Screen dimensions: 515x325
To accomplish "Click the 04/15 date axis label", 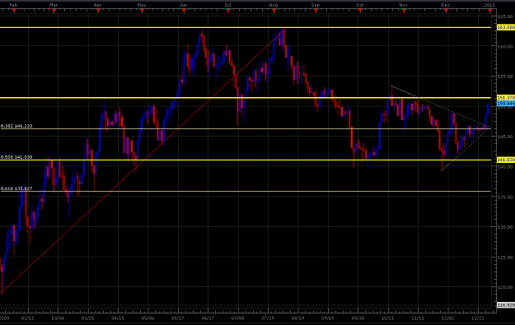I will coord(118,318).
